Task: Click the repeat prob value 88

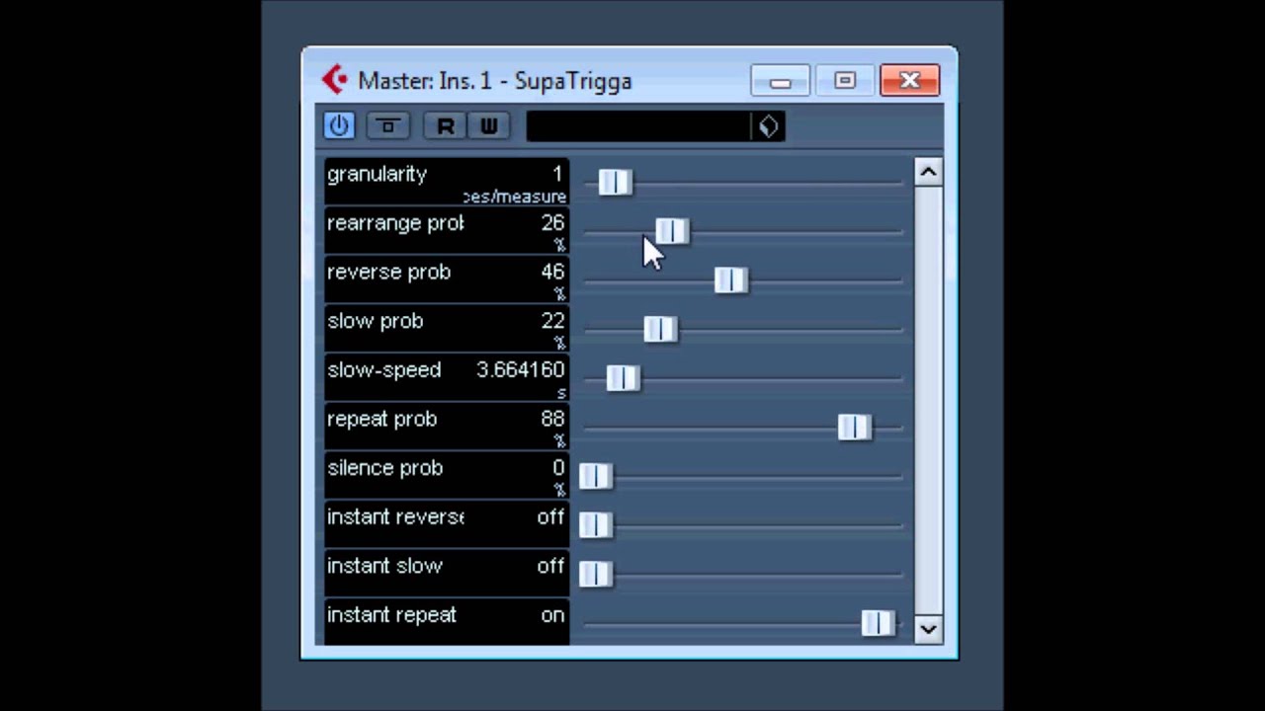Action: pyautogui.click(x=552, y=419)
